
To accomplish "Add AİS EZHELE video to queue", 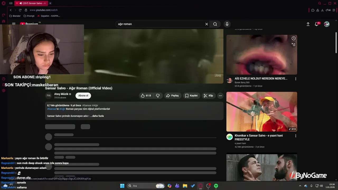I will click(293, 45).
